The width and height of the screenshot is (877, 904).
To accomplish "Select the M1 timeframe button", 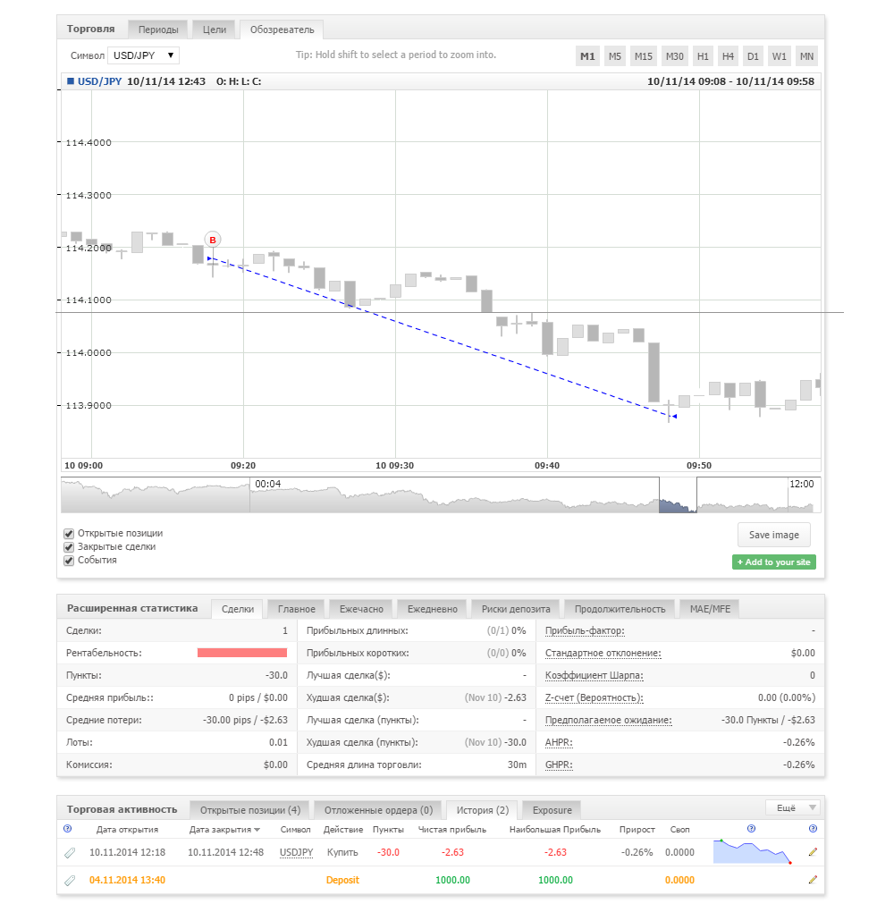I will click(x=587, y=56).
